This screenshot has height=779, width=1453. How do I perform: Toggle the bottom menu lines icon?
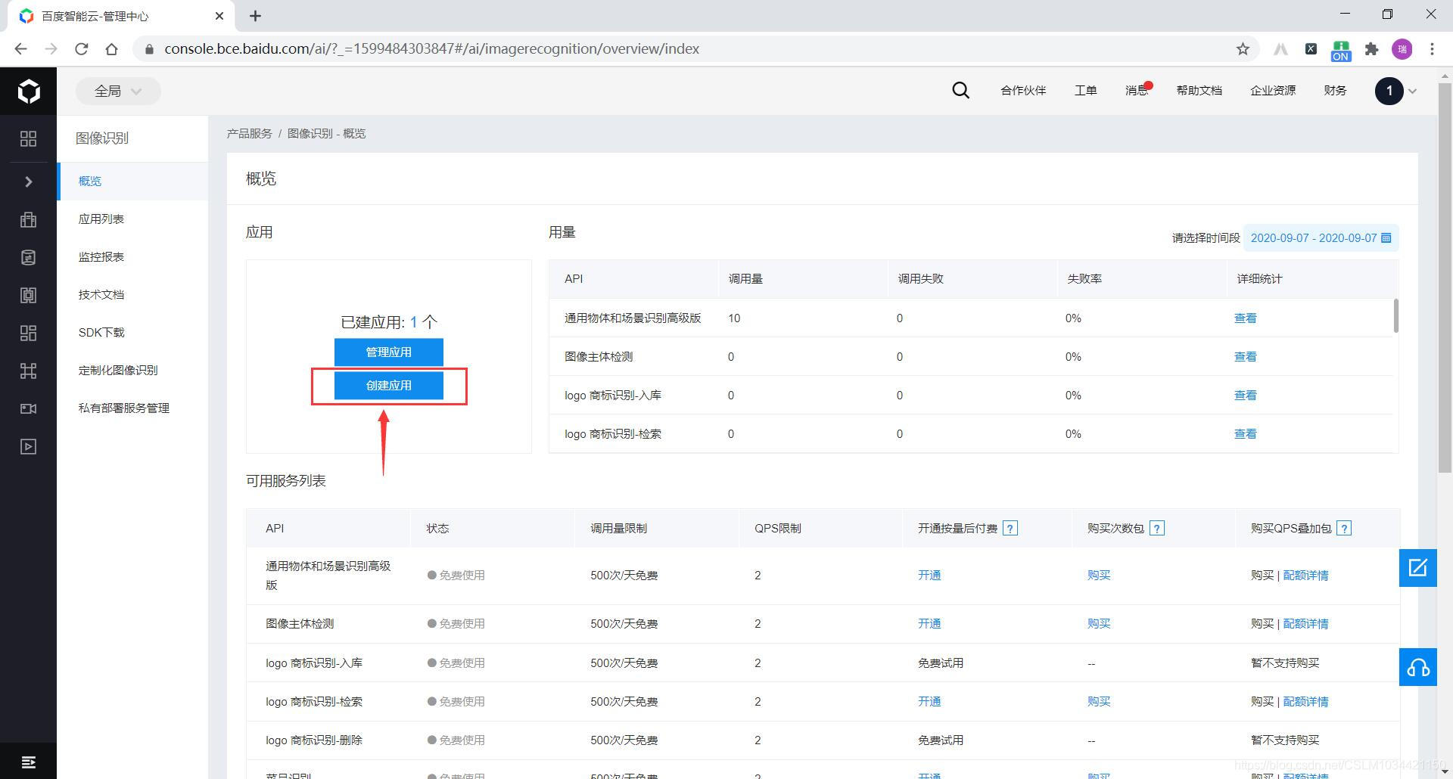(x=28, y=762)
